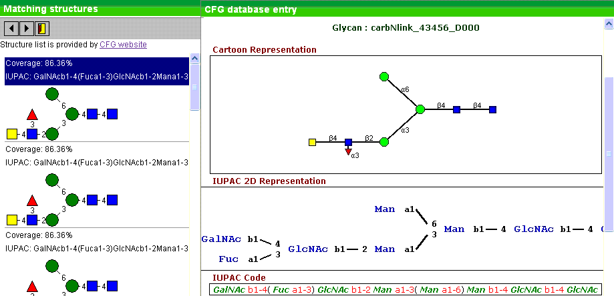Viewport: 614px width, 296px height.
Task: Click yellow GalNAc square in Cartoon Representation
Action: coord(312,142)
